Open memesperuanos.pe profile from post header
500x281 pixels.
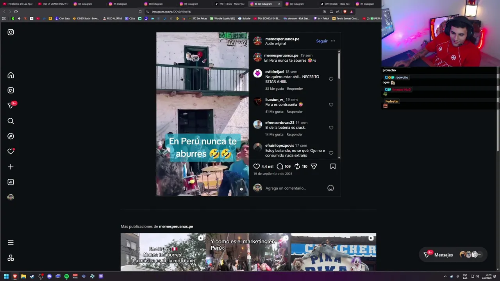pos(282,39)
